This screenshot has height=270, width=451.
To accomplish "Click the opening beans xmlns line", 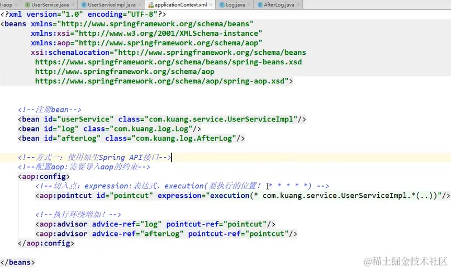I will (127, 24).
